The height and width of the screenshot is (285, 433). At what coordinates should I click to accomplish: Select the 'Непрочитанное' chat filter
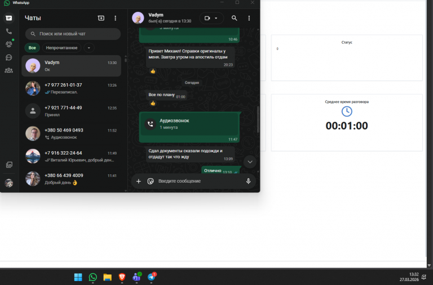[61, 48]
